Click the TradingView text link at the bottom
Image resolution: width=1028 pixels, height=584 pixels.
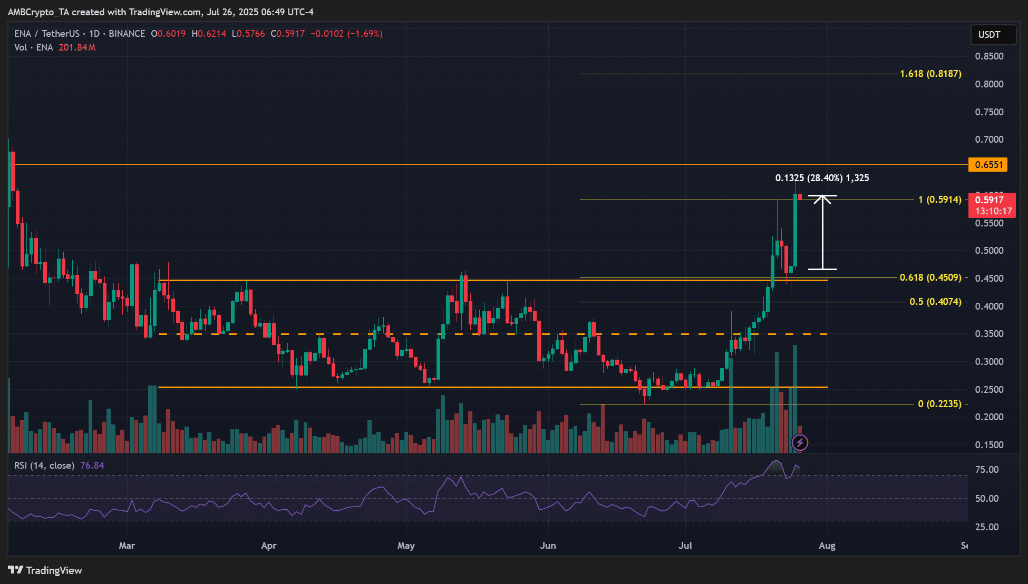54,570
